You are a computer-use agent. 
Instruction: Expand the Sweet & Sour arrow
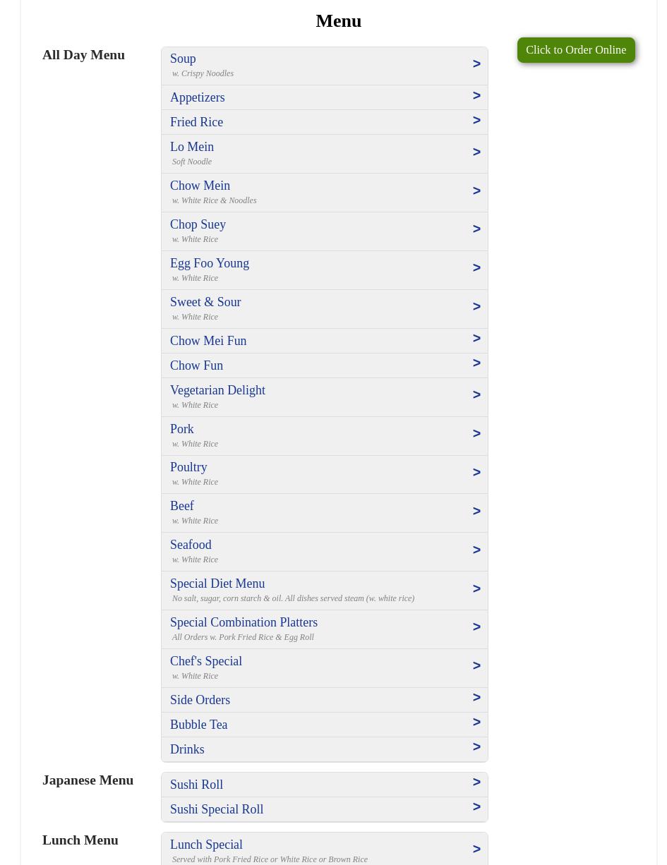[x=476, y=307]
